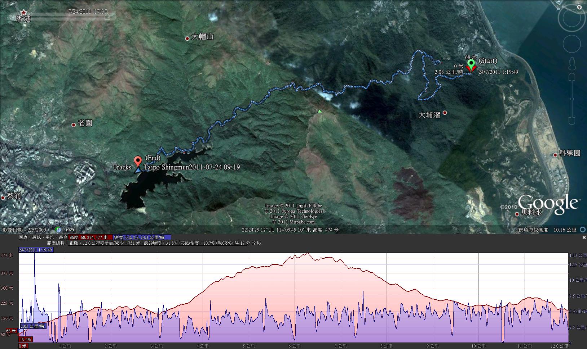Click the '影像日期: 2/5/2009' imagery date status

[25, 230]
